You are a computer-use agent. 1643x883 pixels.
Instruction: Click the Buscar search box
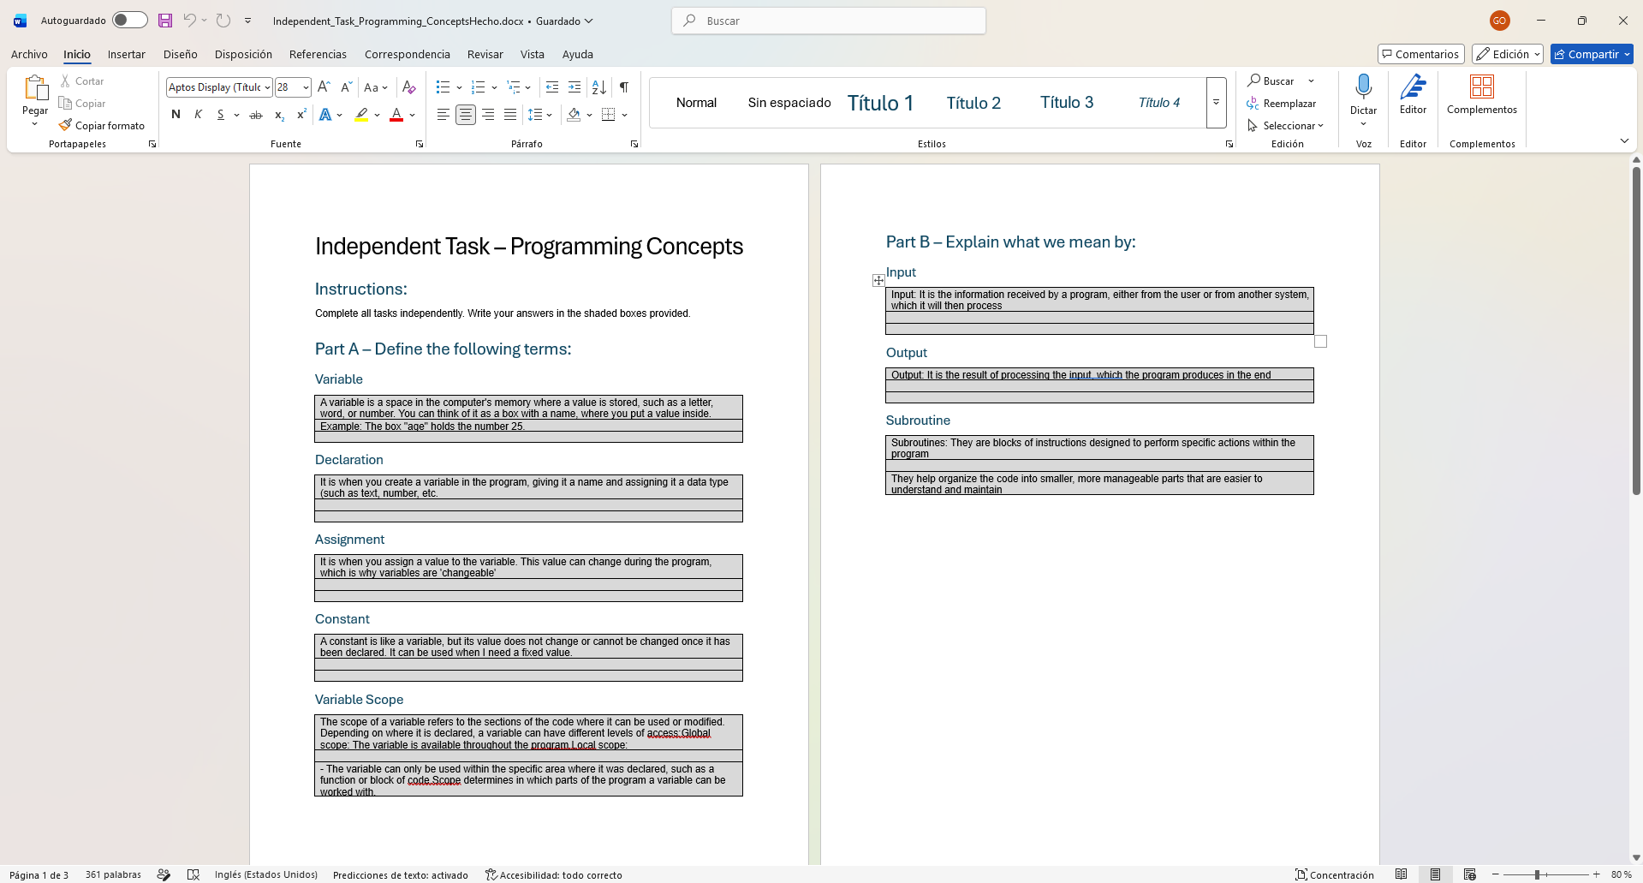click(x=829, y=21)
